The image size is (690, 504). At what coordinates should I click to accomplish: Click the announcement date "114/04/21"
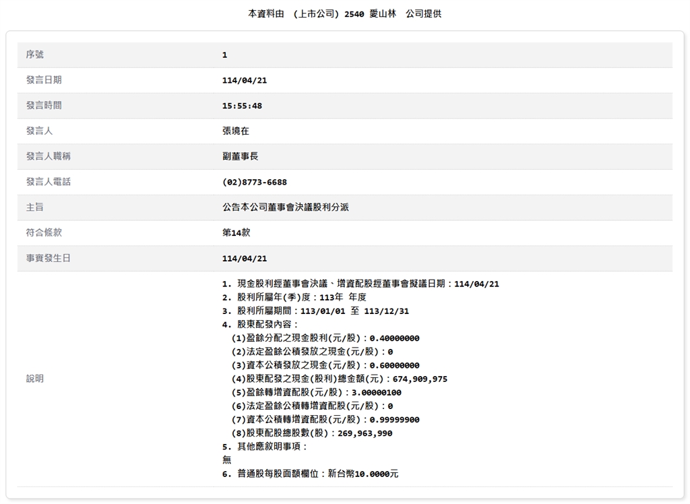tap(244, 80)
